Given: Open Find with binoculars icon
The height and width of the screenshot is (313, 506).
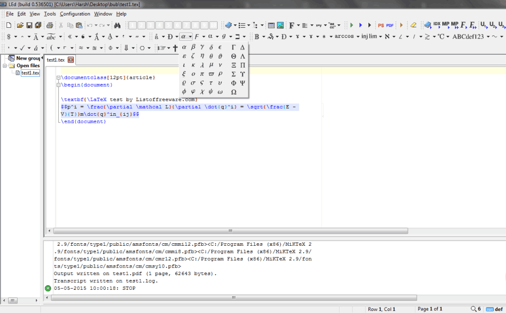Looking at the screenshot, I should tap(117, 25).
